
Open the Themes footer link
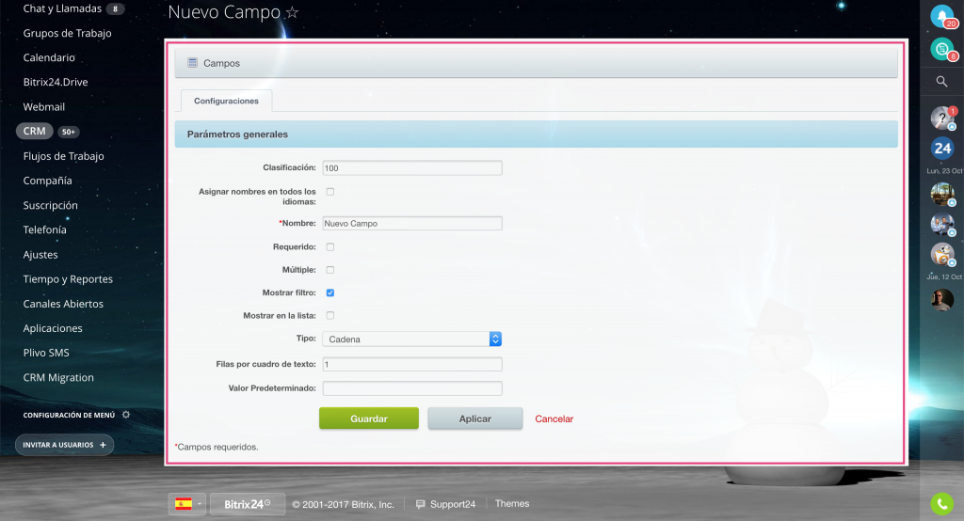point(512,503)
